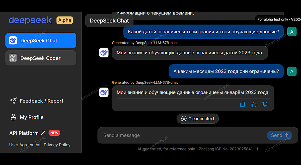Click the 'AI-generated, for reference only' footer
Screen dimensions: 301x165
coord(166,149)
